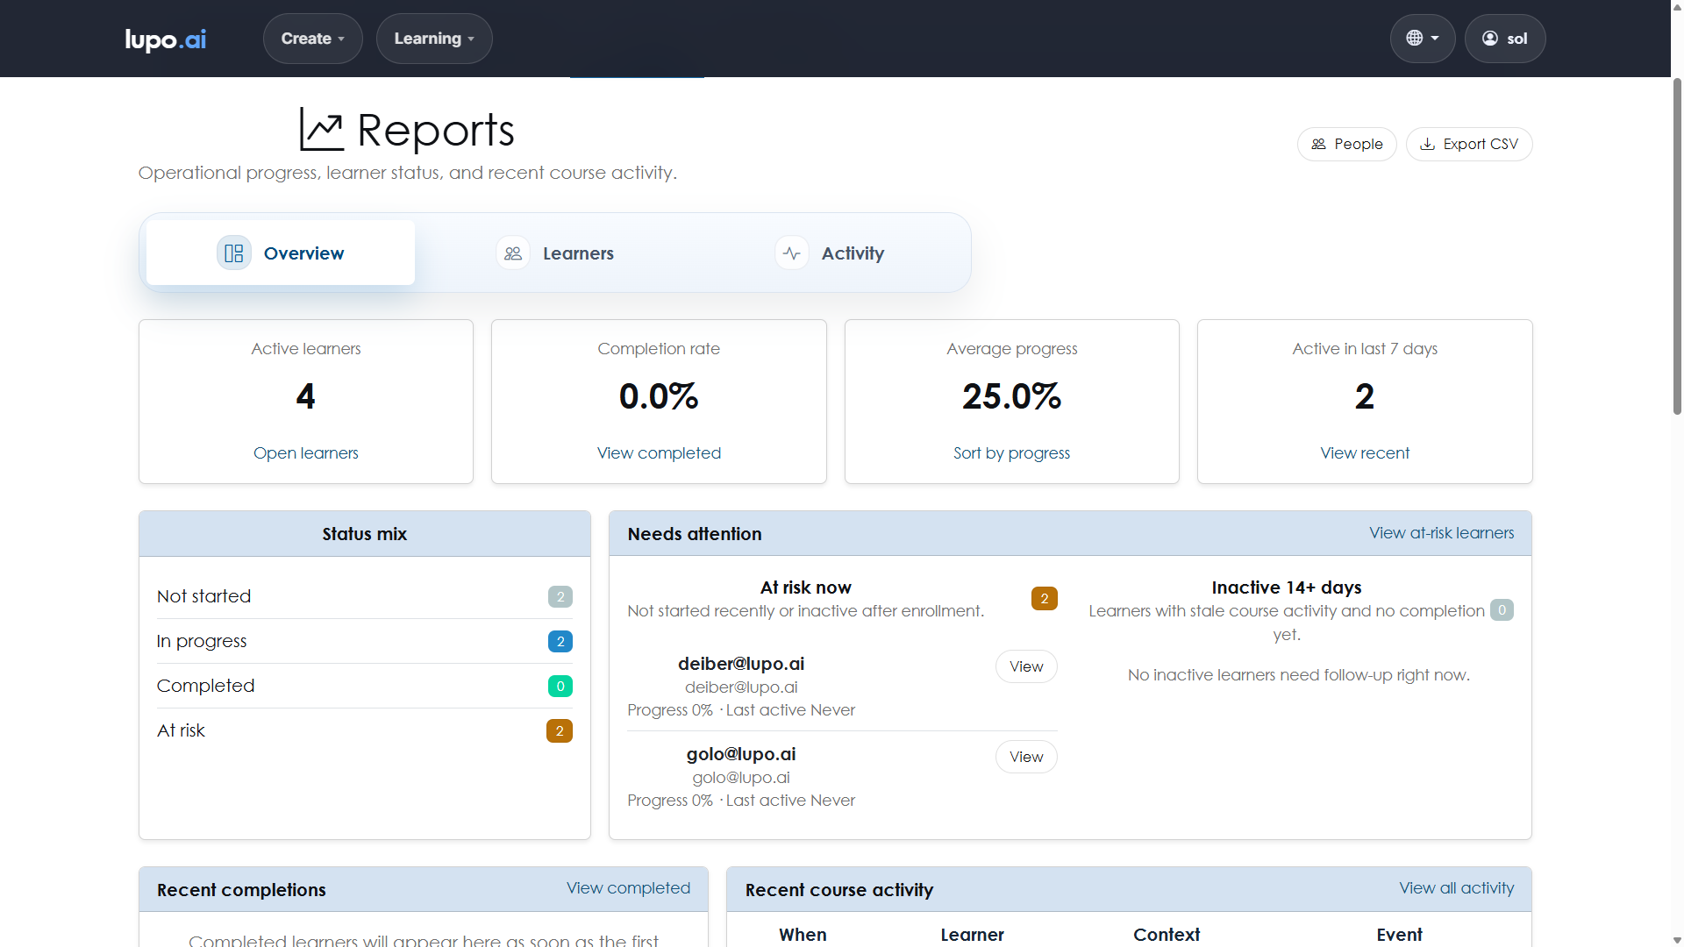Switch to the Learners tab

pos(555,253)
